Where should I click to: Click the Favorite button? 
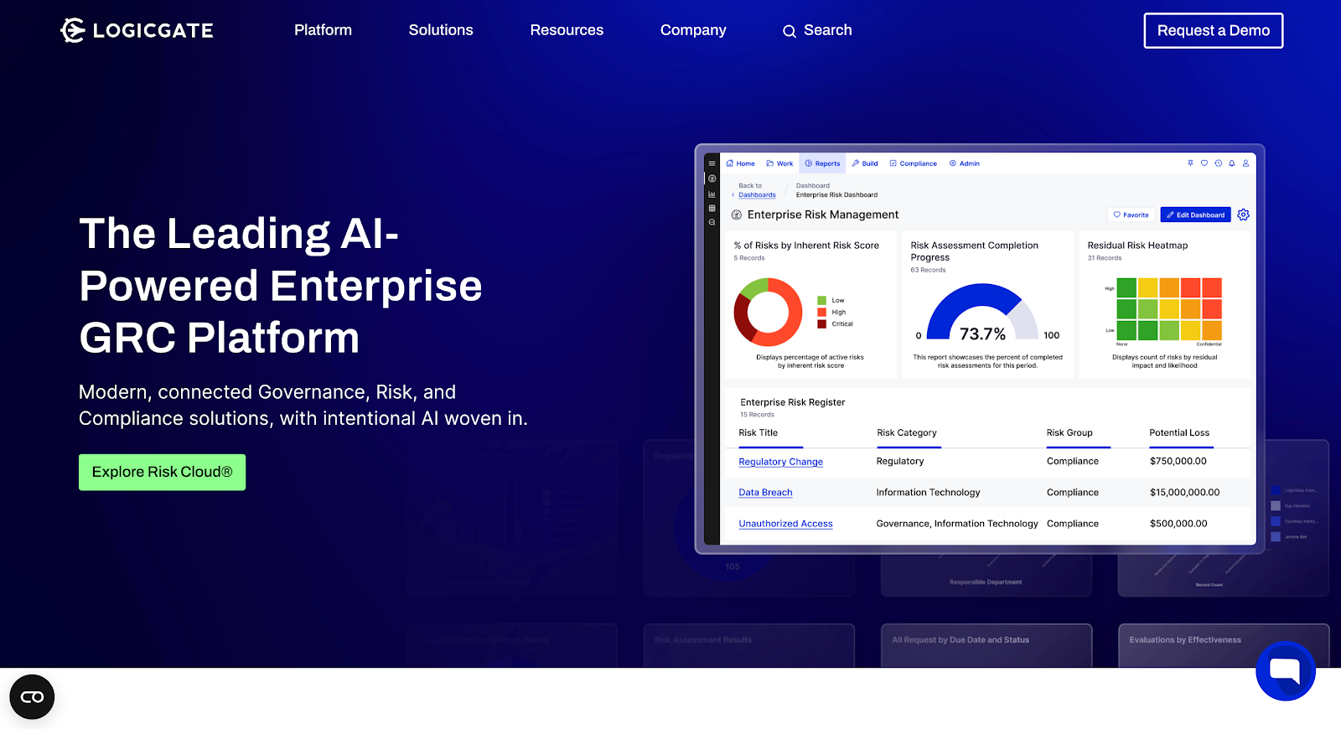tap(1131, 215)
